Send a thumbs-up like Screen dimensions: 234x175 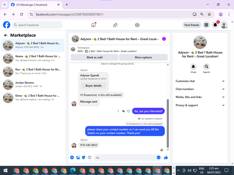click(166, 157)
